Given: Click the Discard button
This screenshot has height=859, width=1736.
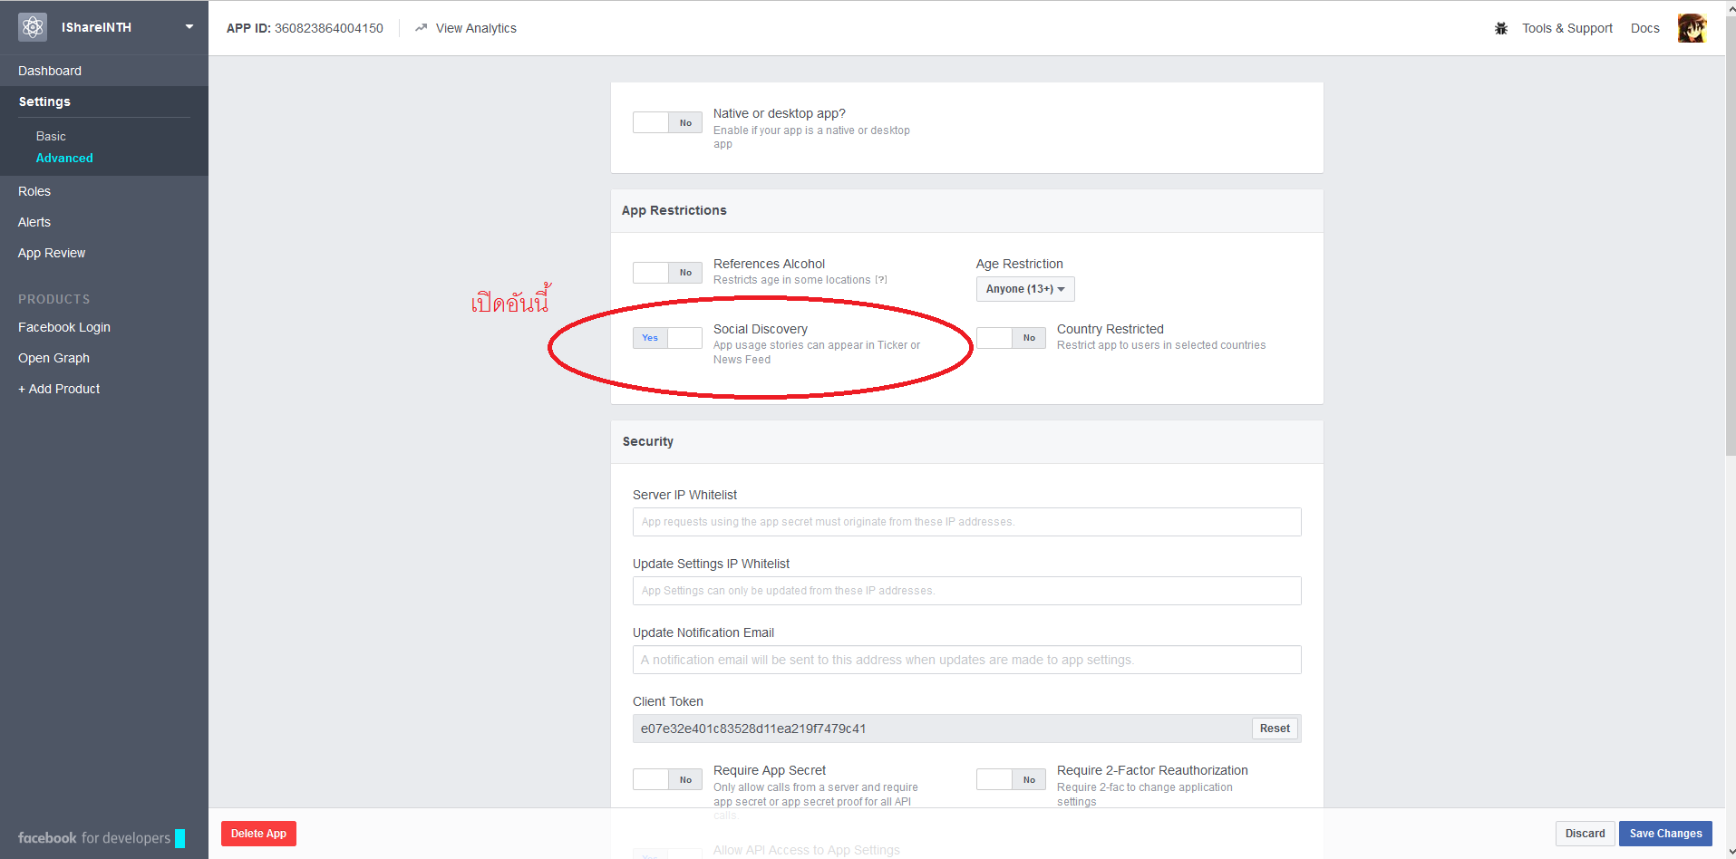Looking at the screenshot, I should 1585,834.
